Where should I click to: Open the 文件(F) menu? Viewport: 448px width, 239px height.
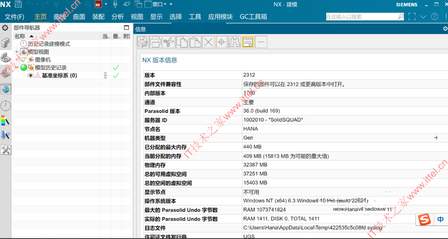(15, 17)
